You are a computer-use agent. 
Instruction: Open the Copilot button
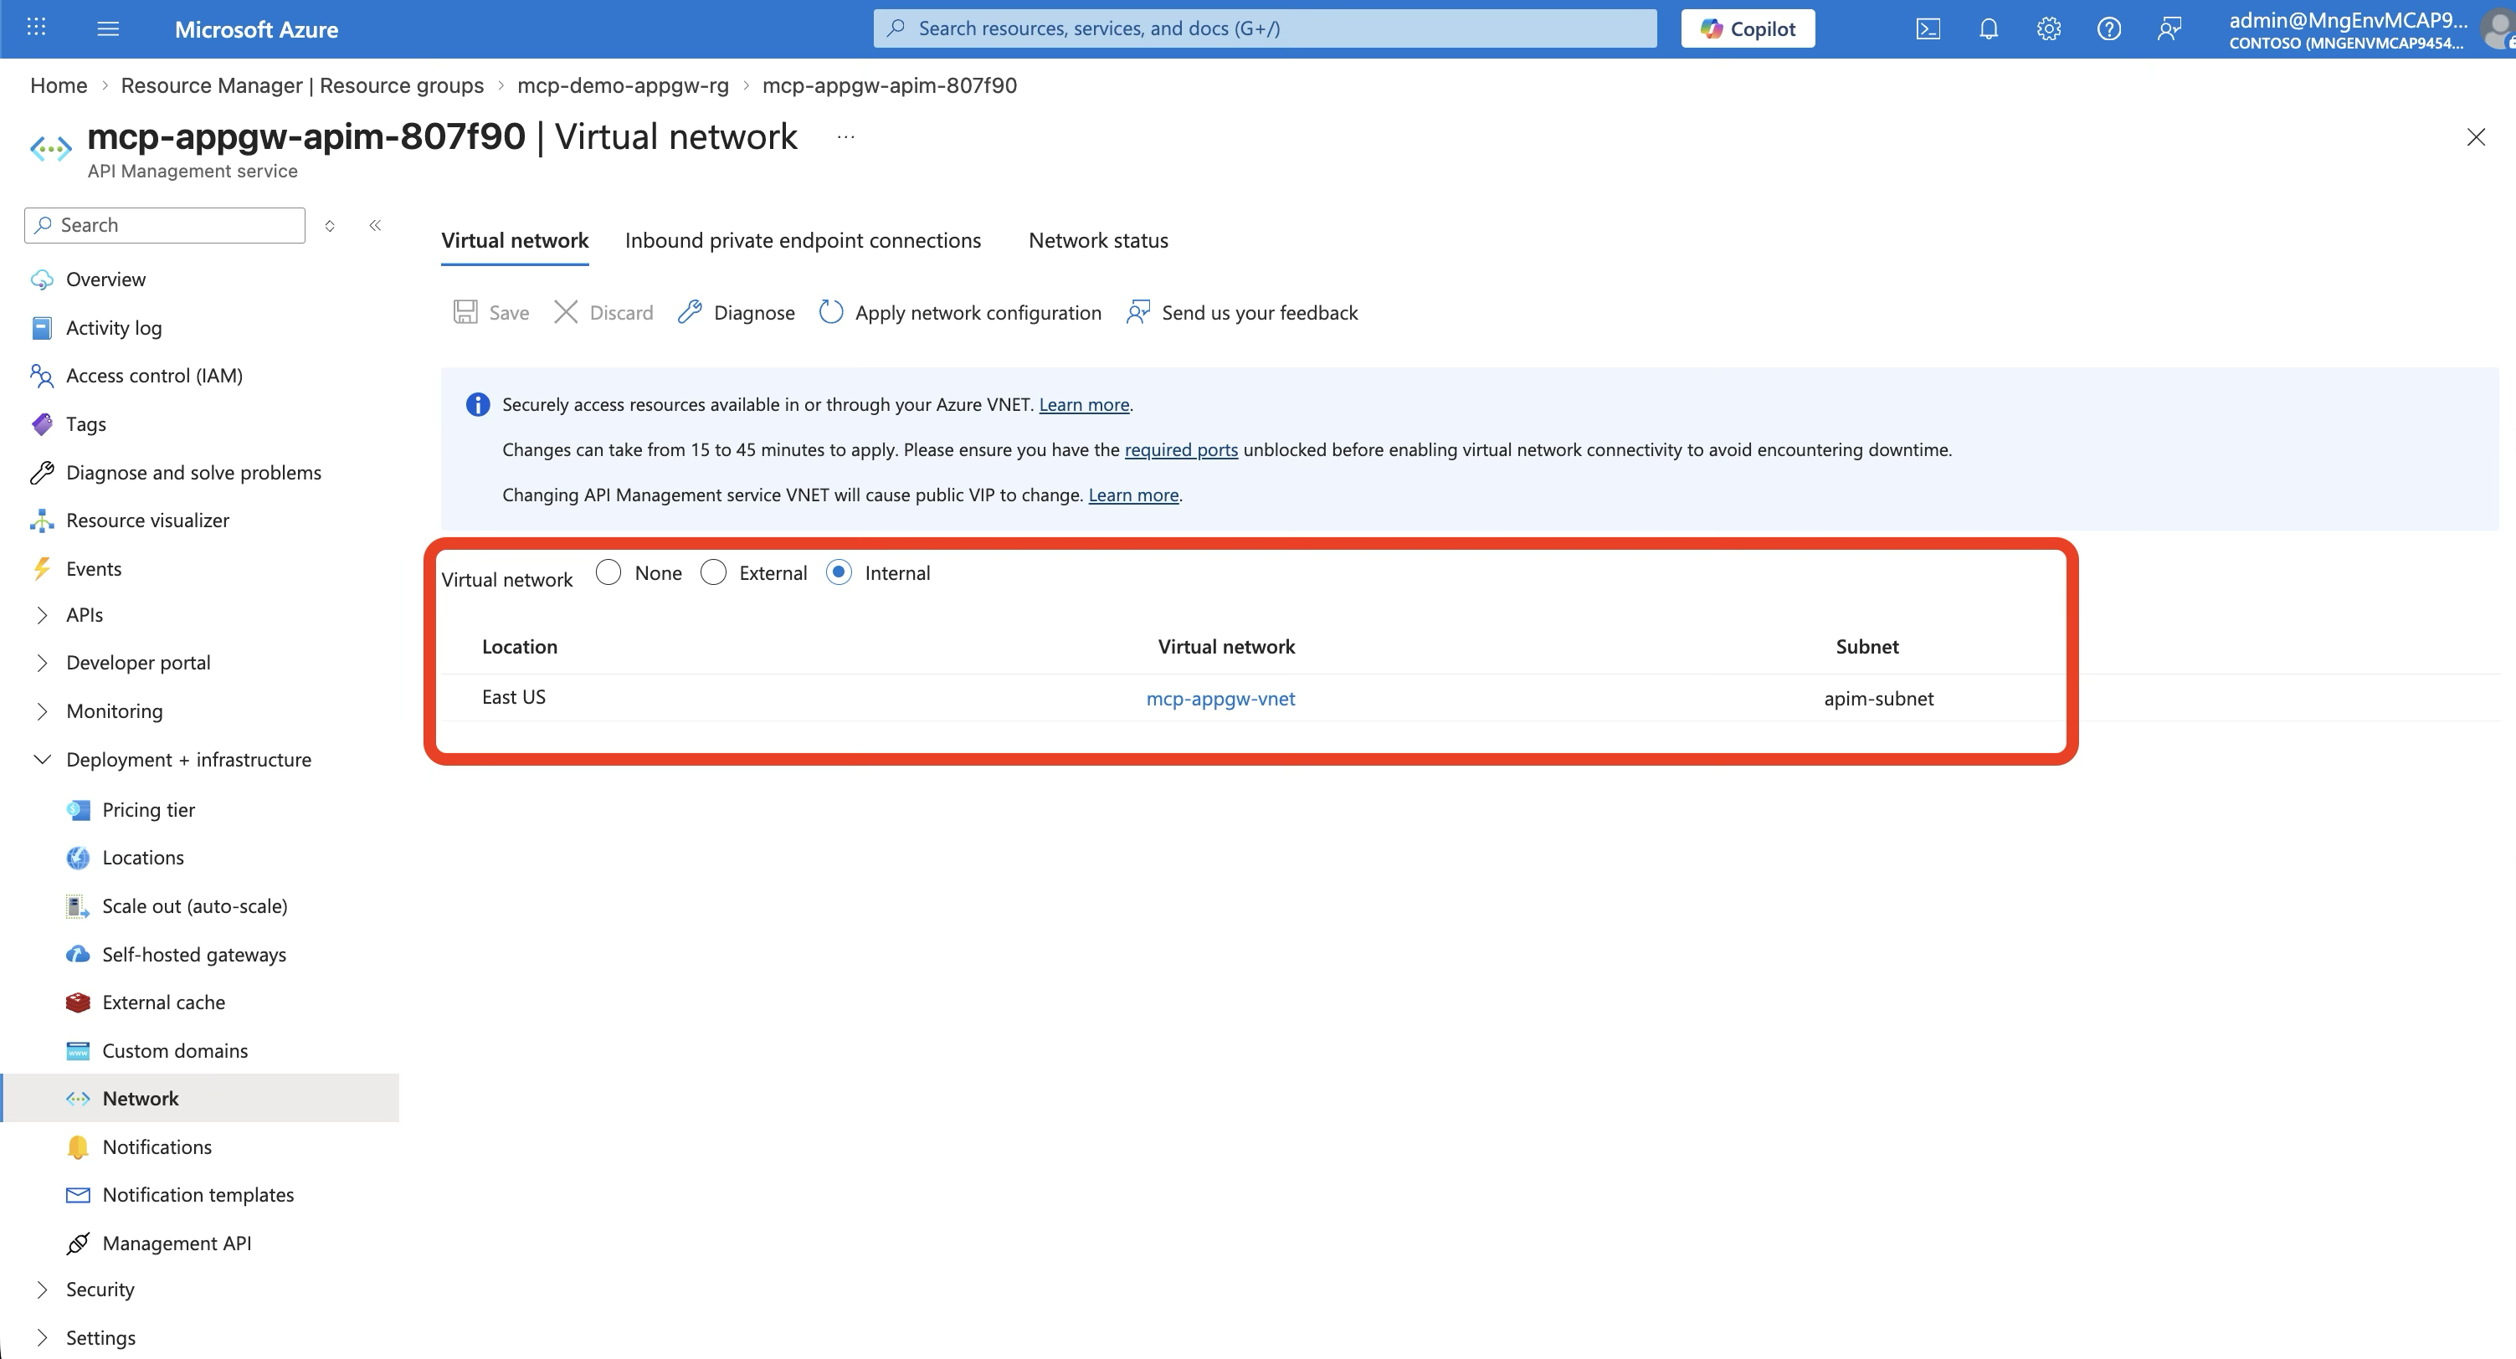point(1748,29)
